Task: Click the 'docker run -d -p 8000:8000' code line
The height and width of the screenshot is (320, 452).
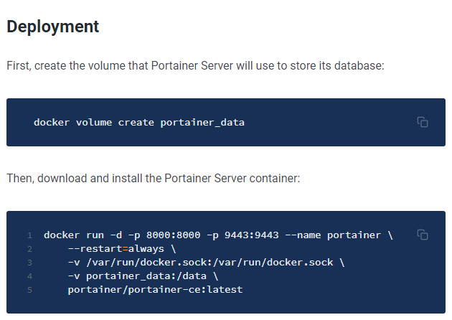Action: pos(218,235)
